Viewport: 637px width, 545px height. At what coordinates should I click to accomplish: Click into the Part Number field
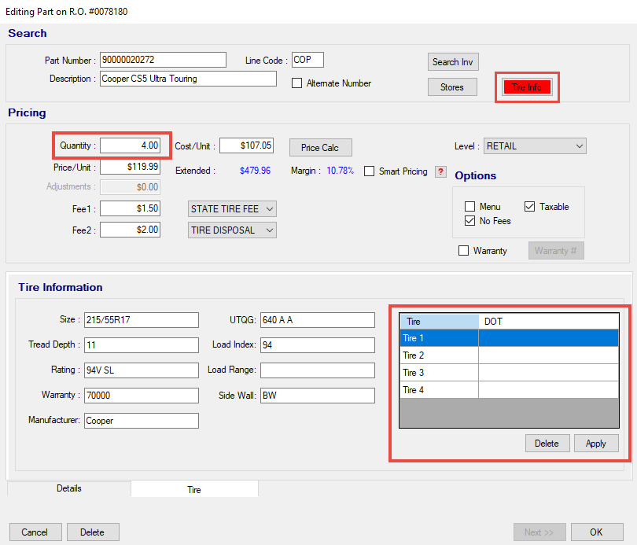[x=163, y=60]
